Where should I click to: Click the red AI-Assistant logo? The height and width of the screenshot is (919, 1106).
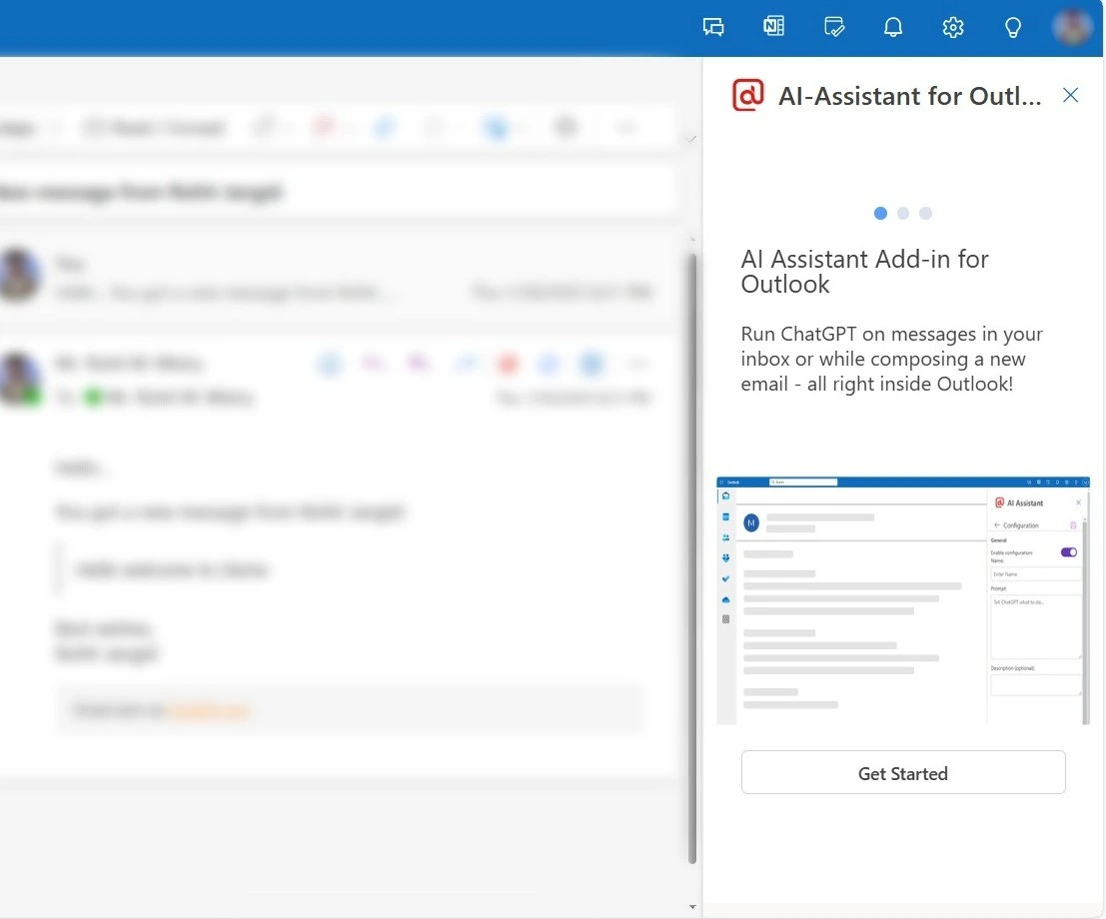[748, 95]
